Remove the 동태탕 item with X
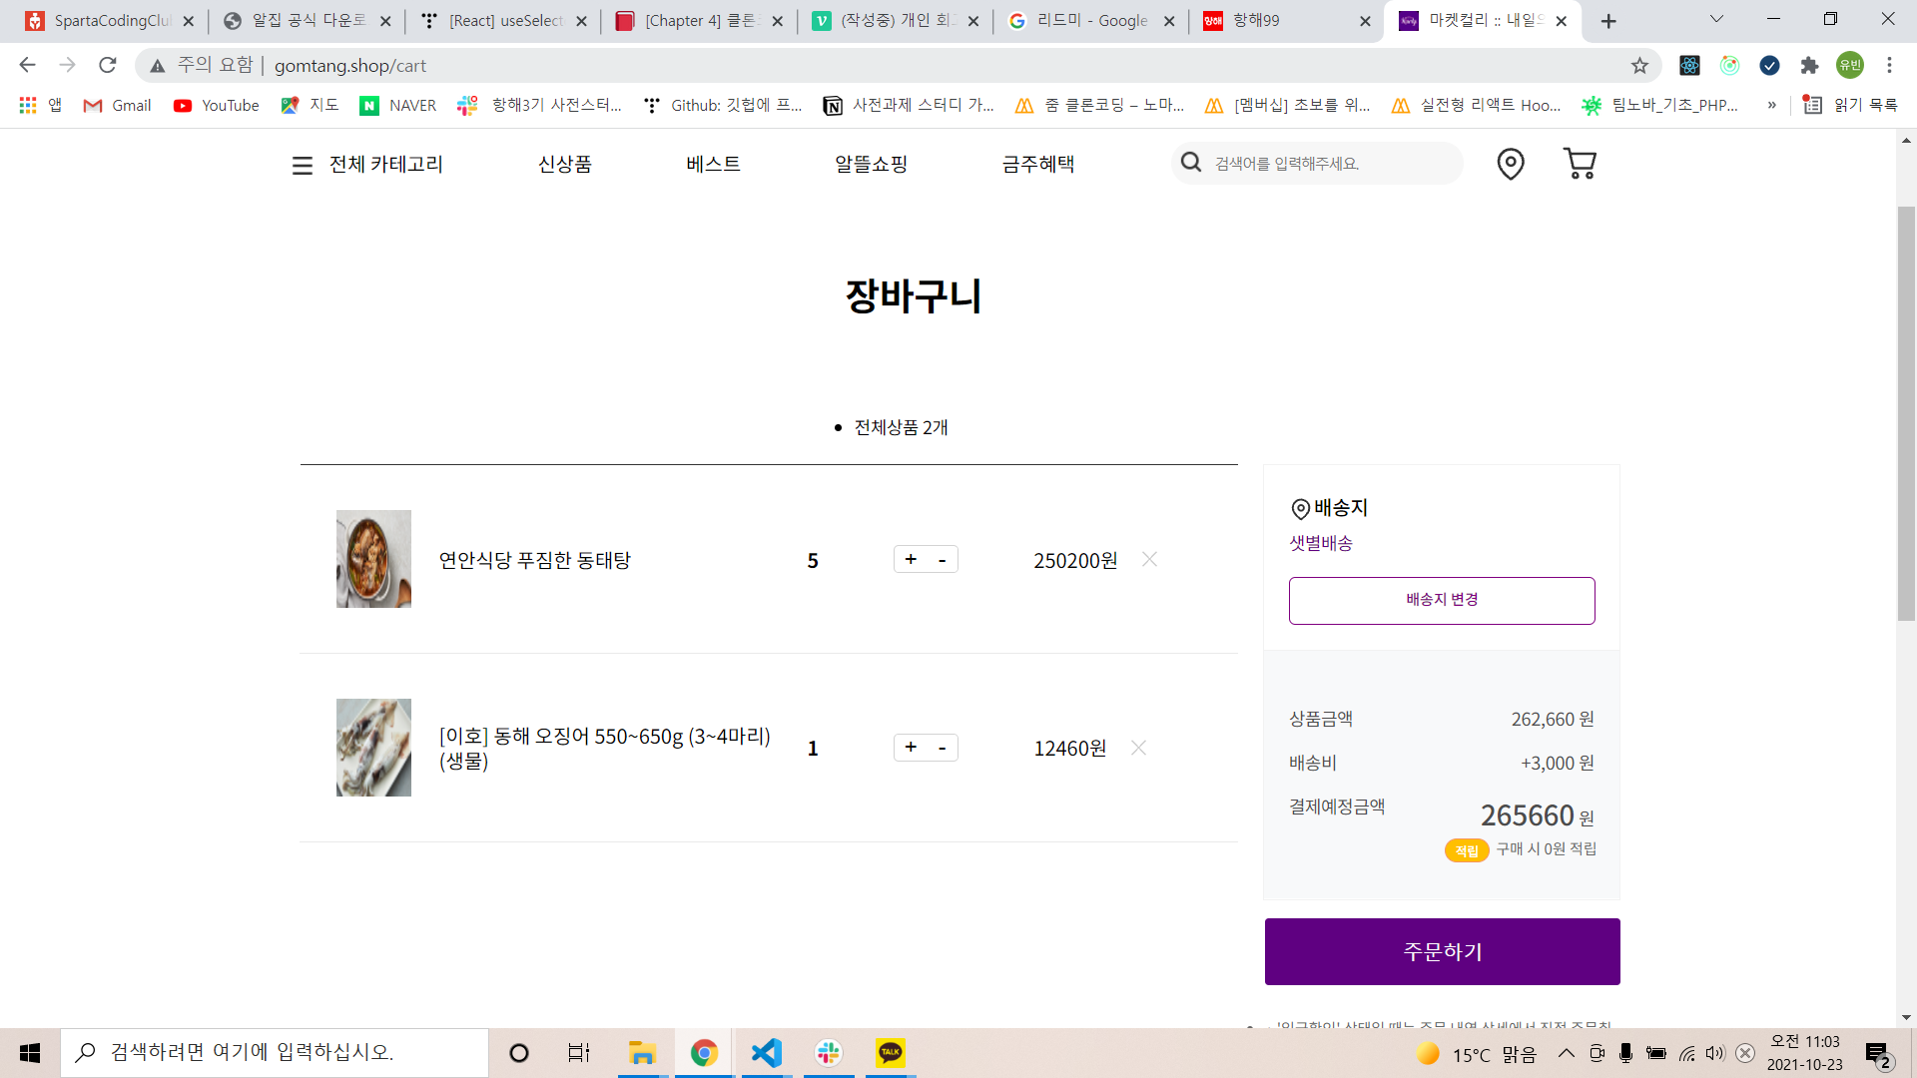Screen dimensions: 1917x1078 (x=1149, y=559)
